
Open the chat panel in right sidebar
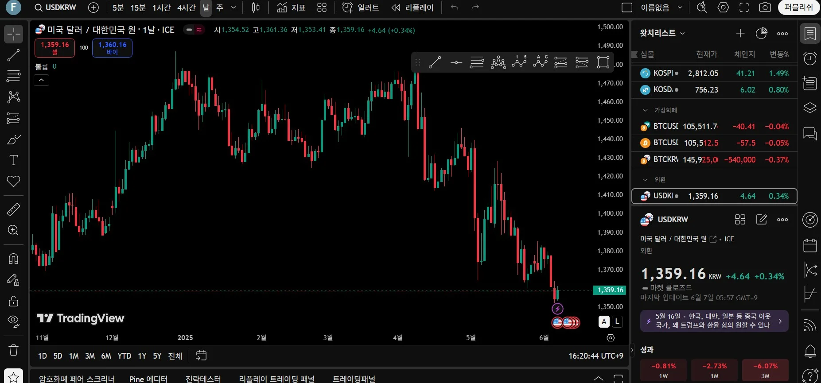point(810,133)
